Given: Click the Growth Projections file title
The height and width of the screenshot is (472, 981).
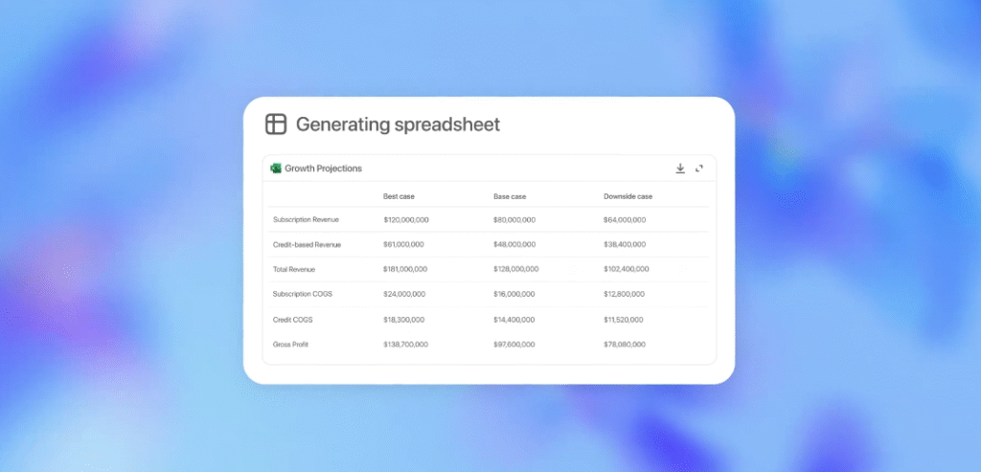Looking at the screenshot, I should (323, 169).
